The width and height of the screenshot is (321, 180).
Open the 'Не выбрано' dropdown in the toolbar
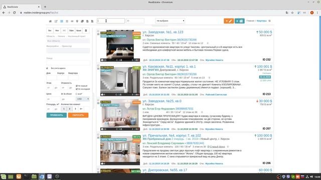170,21
